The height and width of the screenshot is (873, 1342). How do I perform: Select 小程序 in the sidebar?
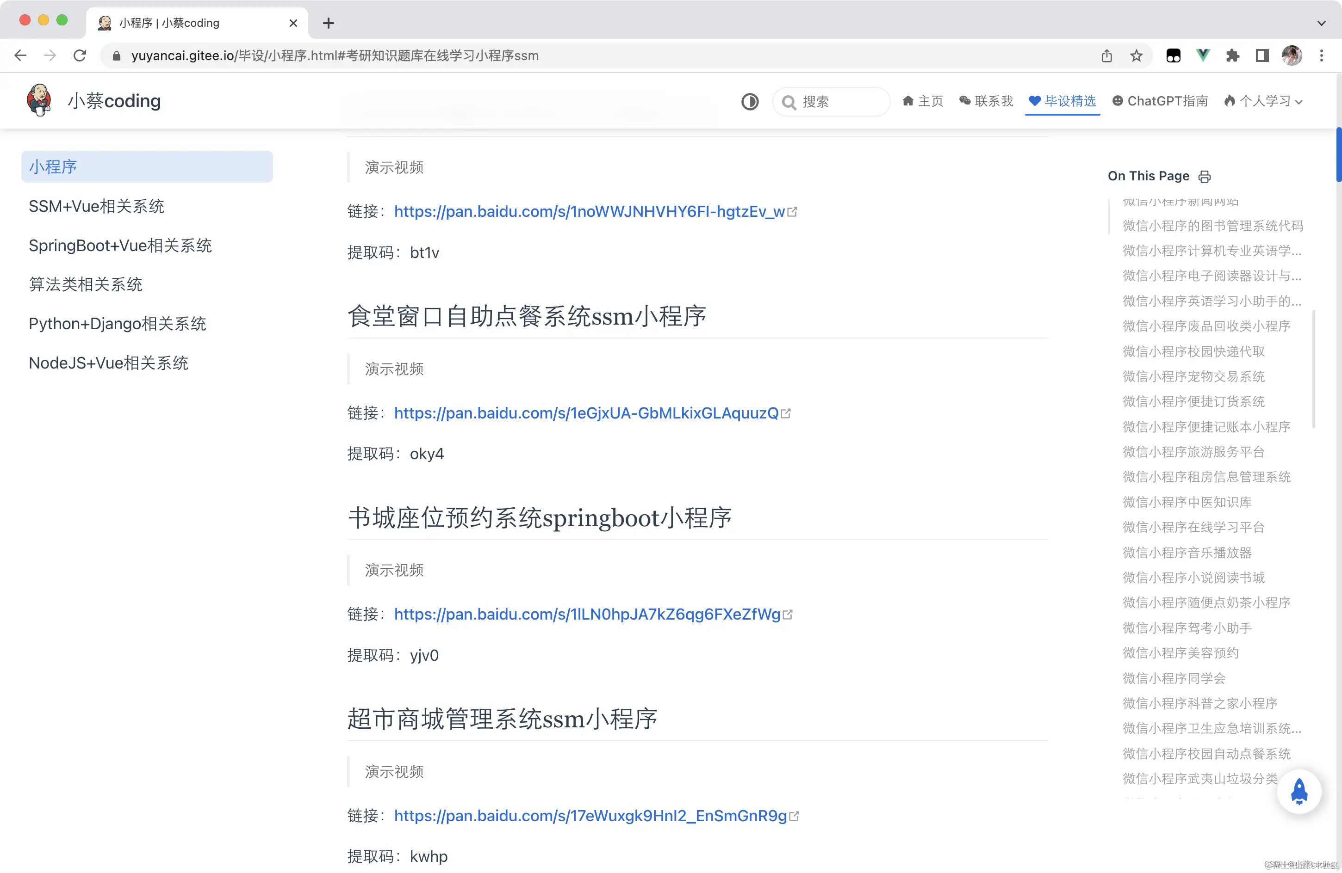[x=147, y=167]
